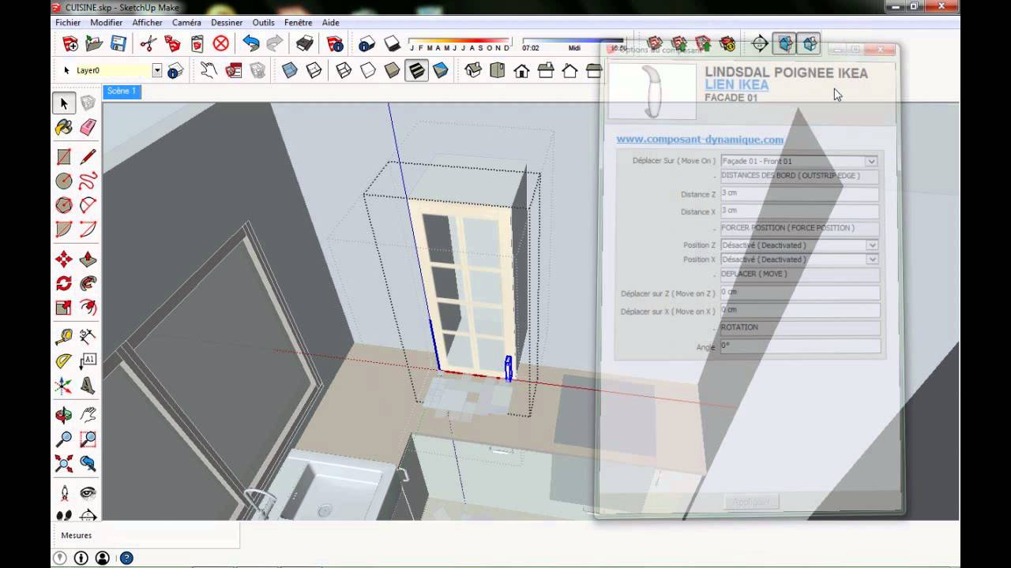The image size is (1011, 568).
Task: Select the Circle tool
Action: 64,181
